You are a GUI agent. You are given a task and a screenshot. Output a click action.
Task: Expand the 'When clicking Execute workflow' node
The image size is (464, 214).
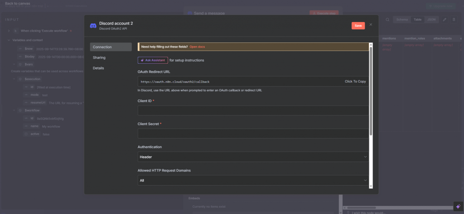9,31
